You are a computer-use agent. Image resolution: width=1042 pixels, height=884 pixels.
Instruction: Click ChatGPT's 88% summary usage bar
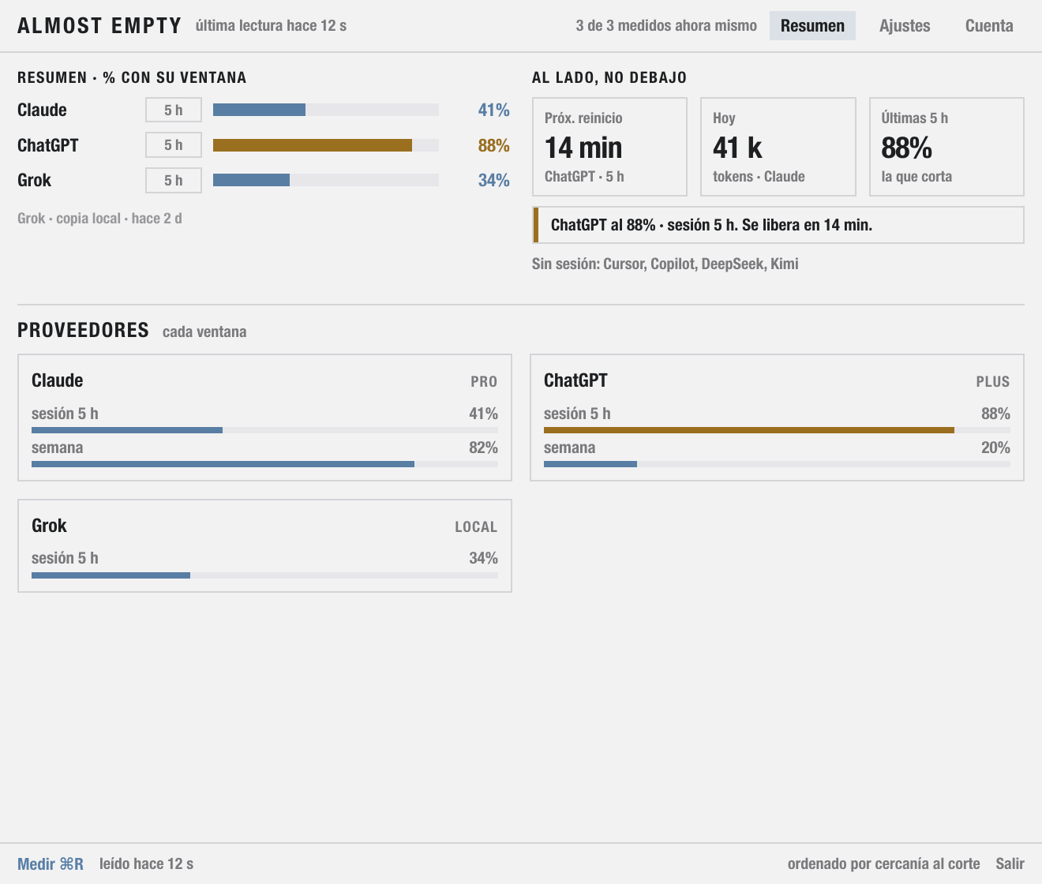[326, 145]
